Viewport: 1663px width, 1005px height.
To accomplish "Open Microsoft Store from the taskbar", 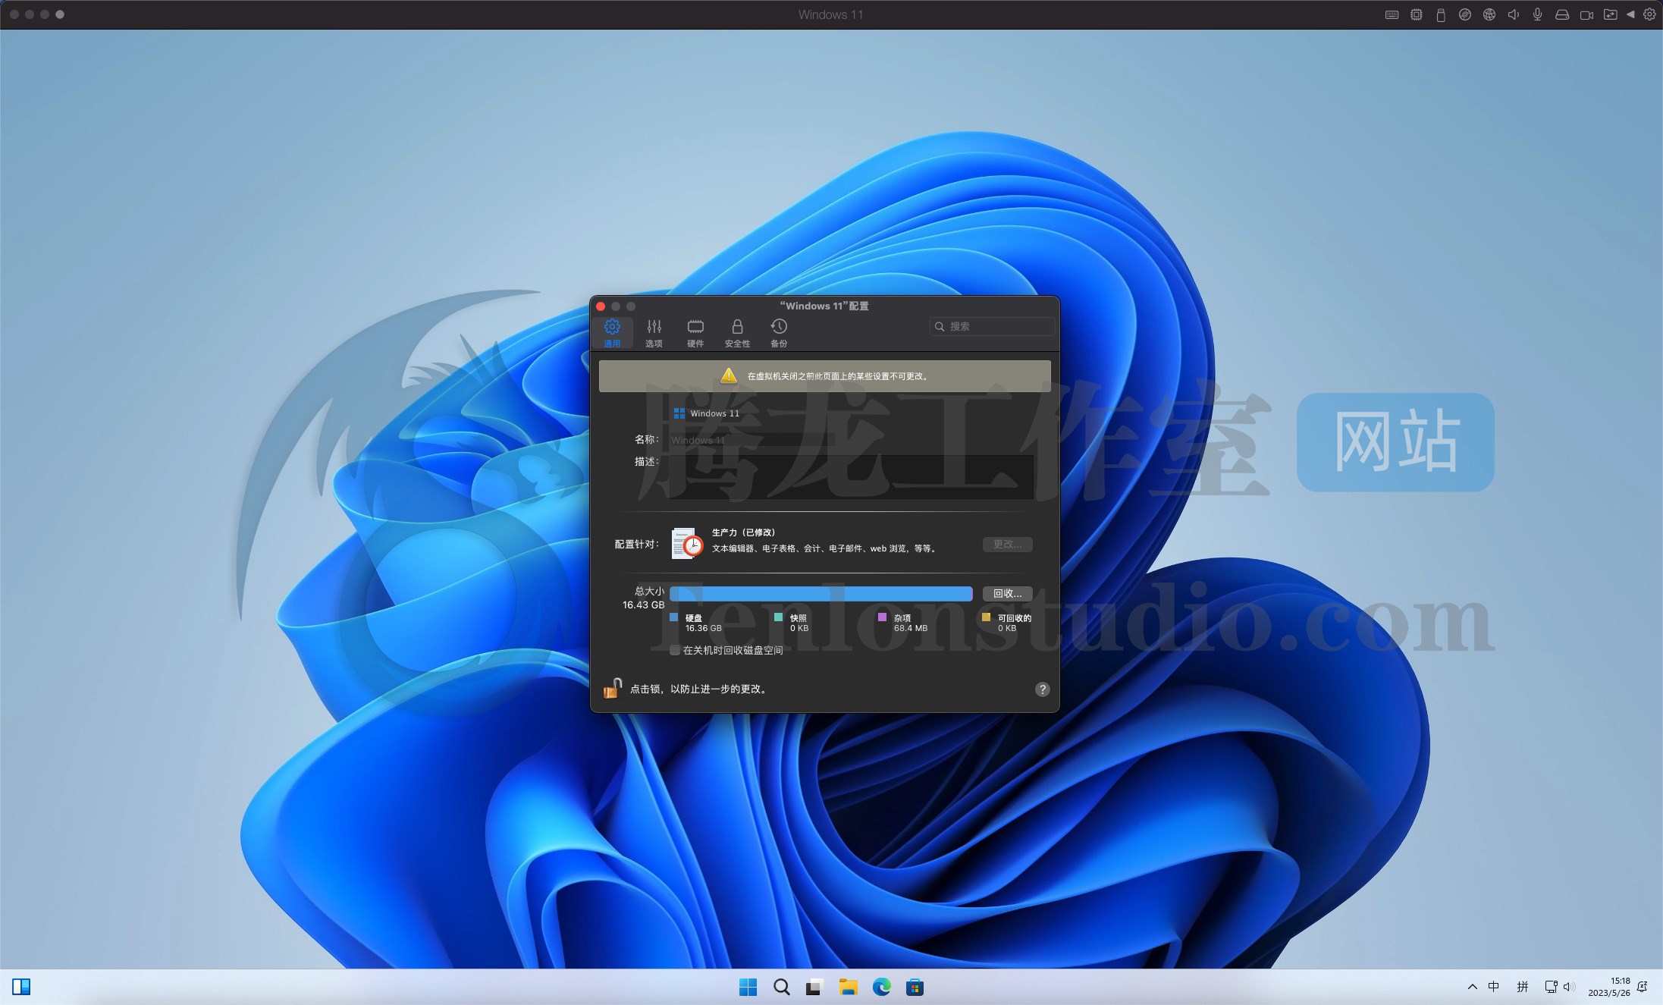I will (x=915, y=987).
